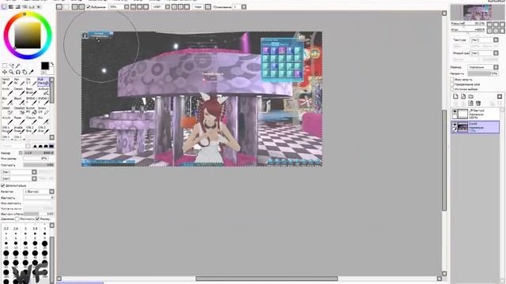Open the stabilizer value dropdown

click(244, 7)
